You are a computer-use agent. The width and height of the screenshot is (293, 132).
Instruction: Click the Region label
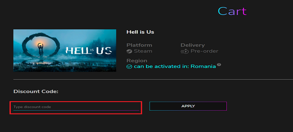point(137,61)
